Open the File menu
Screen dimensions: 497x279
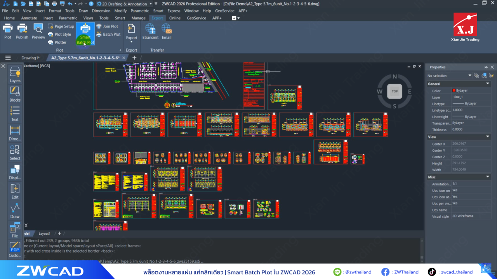(5, 11)
